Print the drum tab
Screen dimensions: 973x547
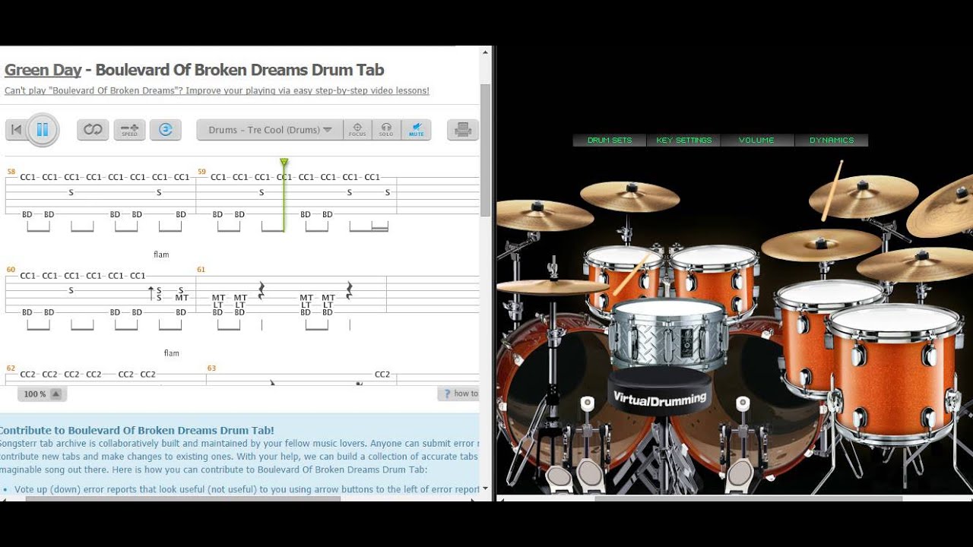coord(462,130)
